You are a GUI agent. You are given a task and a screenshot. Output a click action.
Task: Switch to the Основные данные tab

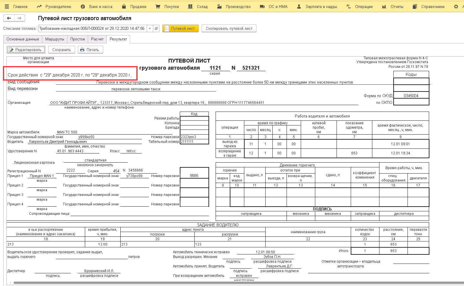point(23,39)
